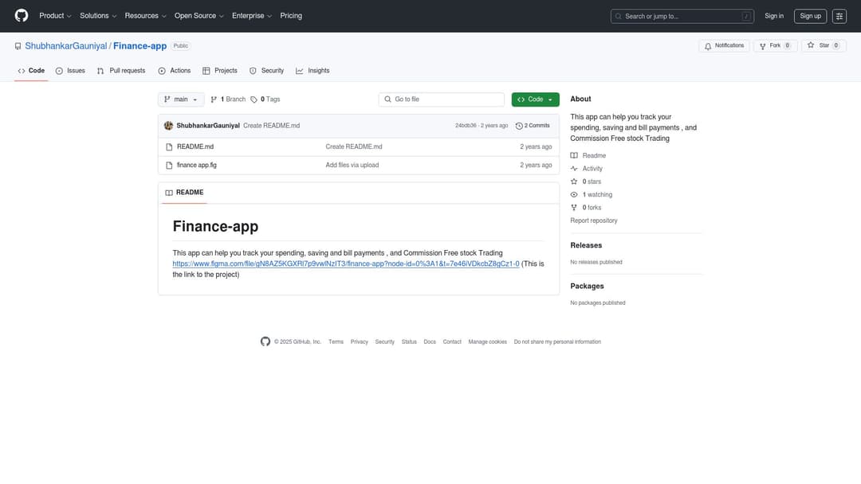The height and width of the screenshot is (484, 861).
Task: Open the Releases section heading
Action: 586,245
